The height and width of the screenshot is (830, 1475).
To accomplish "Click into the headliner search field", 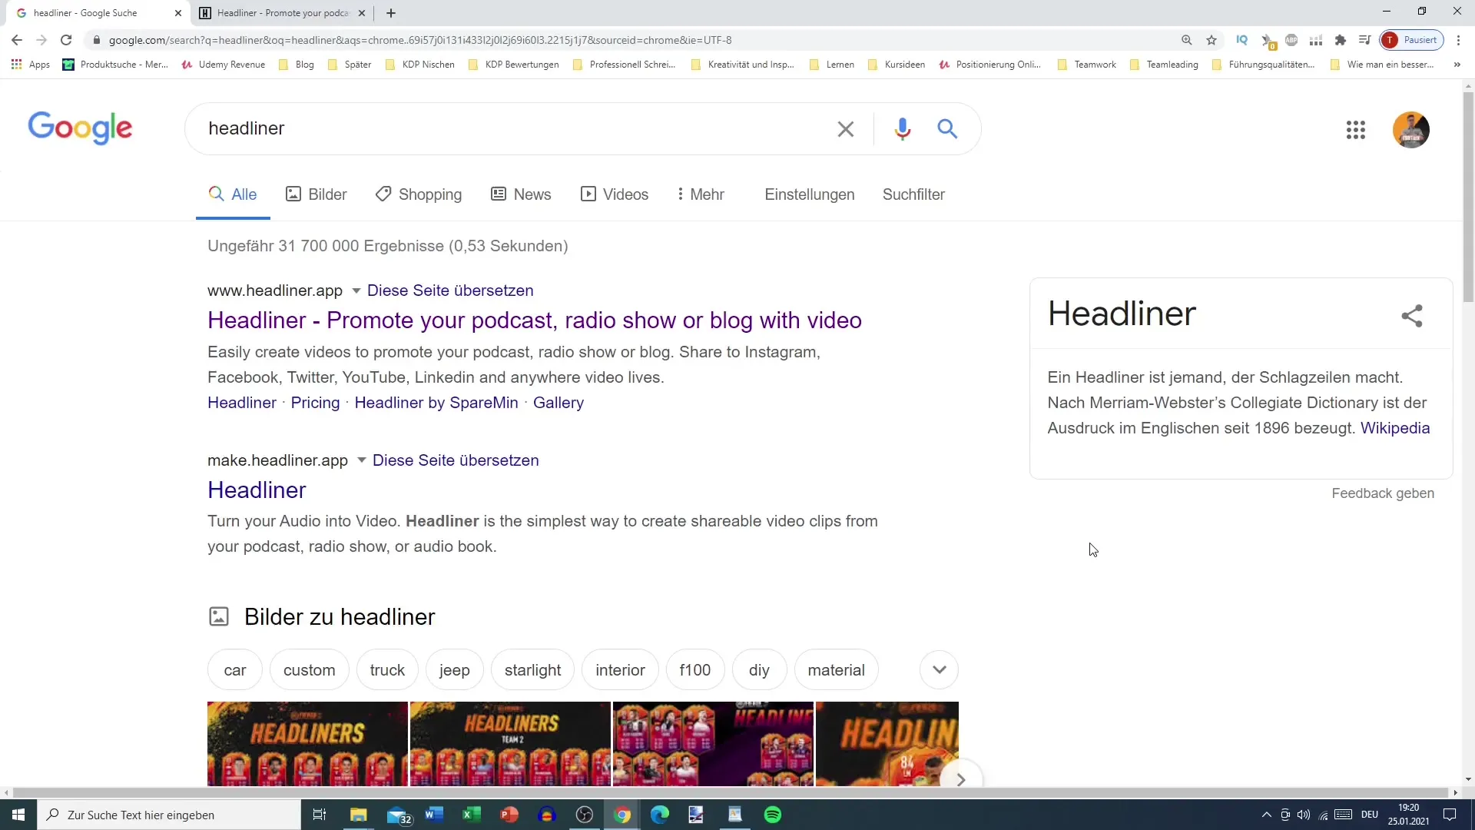I will tap(515, 128).
